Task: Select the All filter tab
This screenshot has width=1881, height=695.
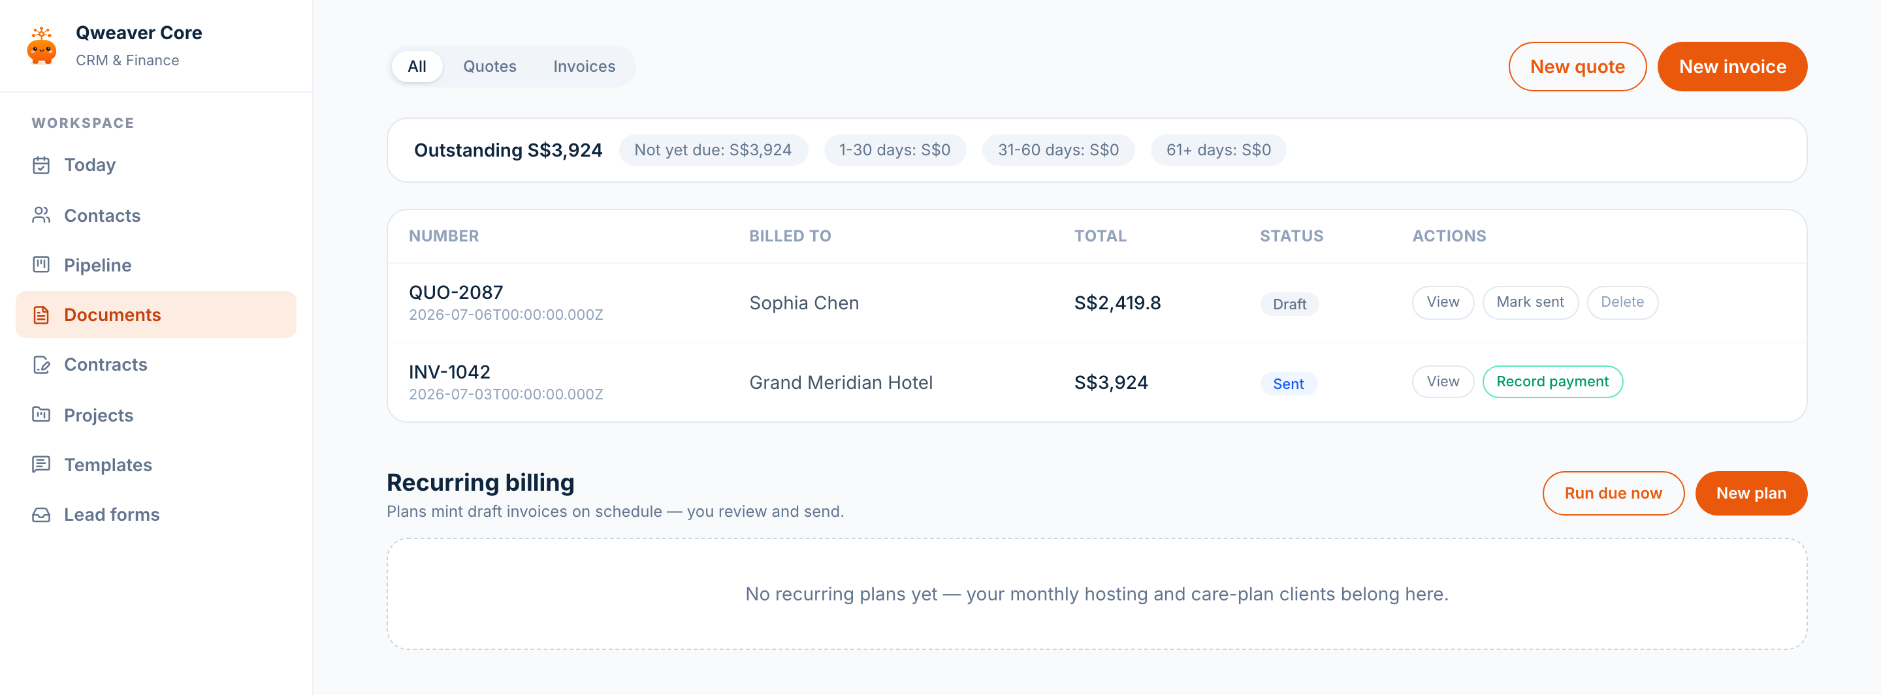Action: pyautogui.click(x=416, y=67)
